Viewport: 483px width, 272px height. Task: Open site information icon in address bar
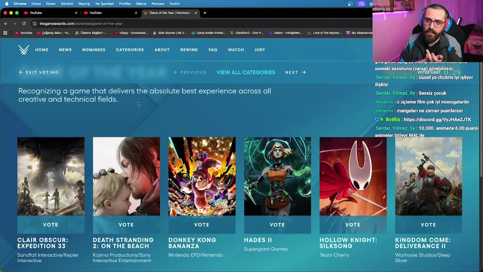(34, 23)
